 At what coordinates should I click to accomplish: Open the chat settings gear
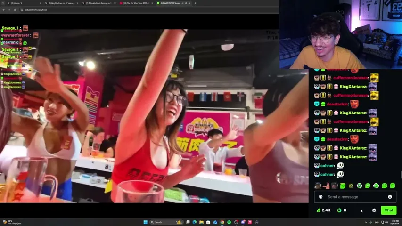374,210
